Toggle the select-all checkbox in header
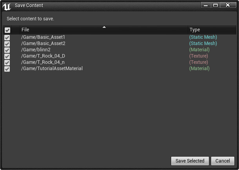This screenshot has width=239, height=170. pos(7,30)
